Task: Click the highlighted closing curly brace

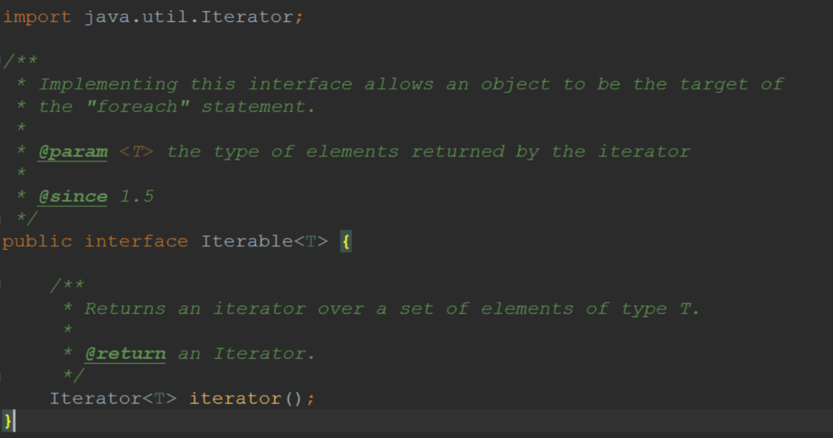Action: click(8, 421)
